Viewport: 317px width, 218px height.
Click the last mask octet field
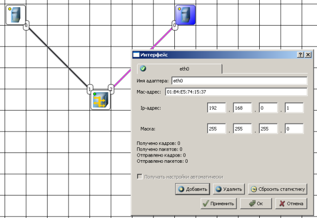click(294, 129)
